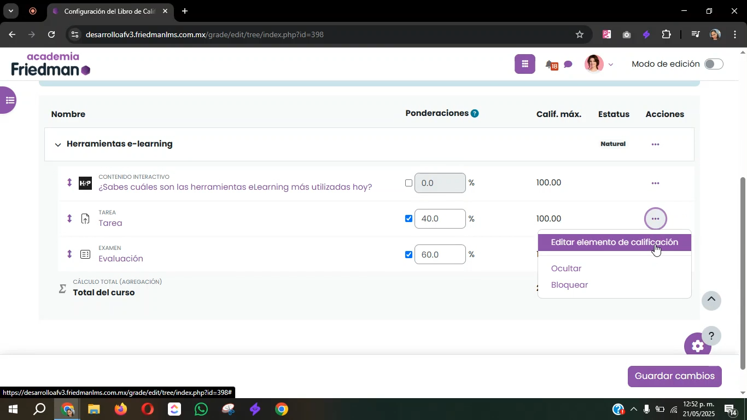The width and height of the screenshot is (747, 420).
Task: Click the page vertical scrollbar
Action: (x=743, y=273)
